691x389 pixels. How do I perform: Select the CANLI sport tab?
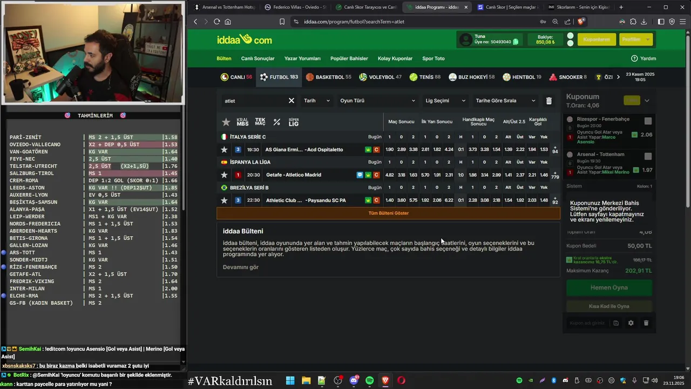click(236, 77)
